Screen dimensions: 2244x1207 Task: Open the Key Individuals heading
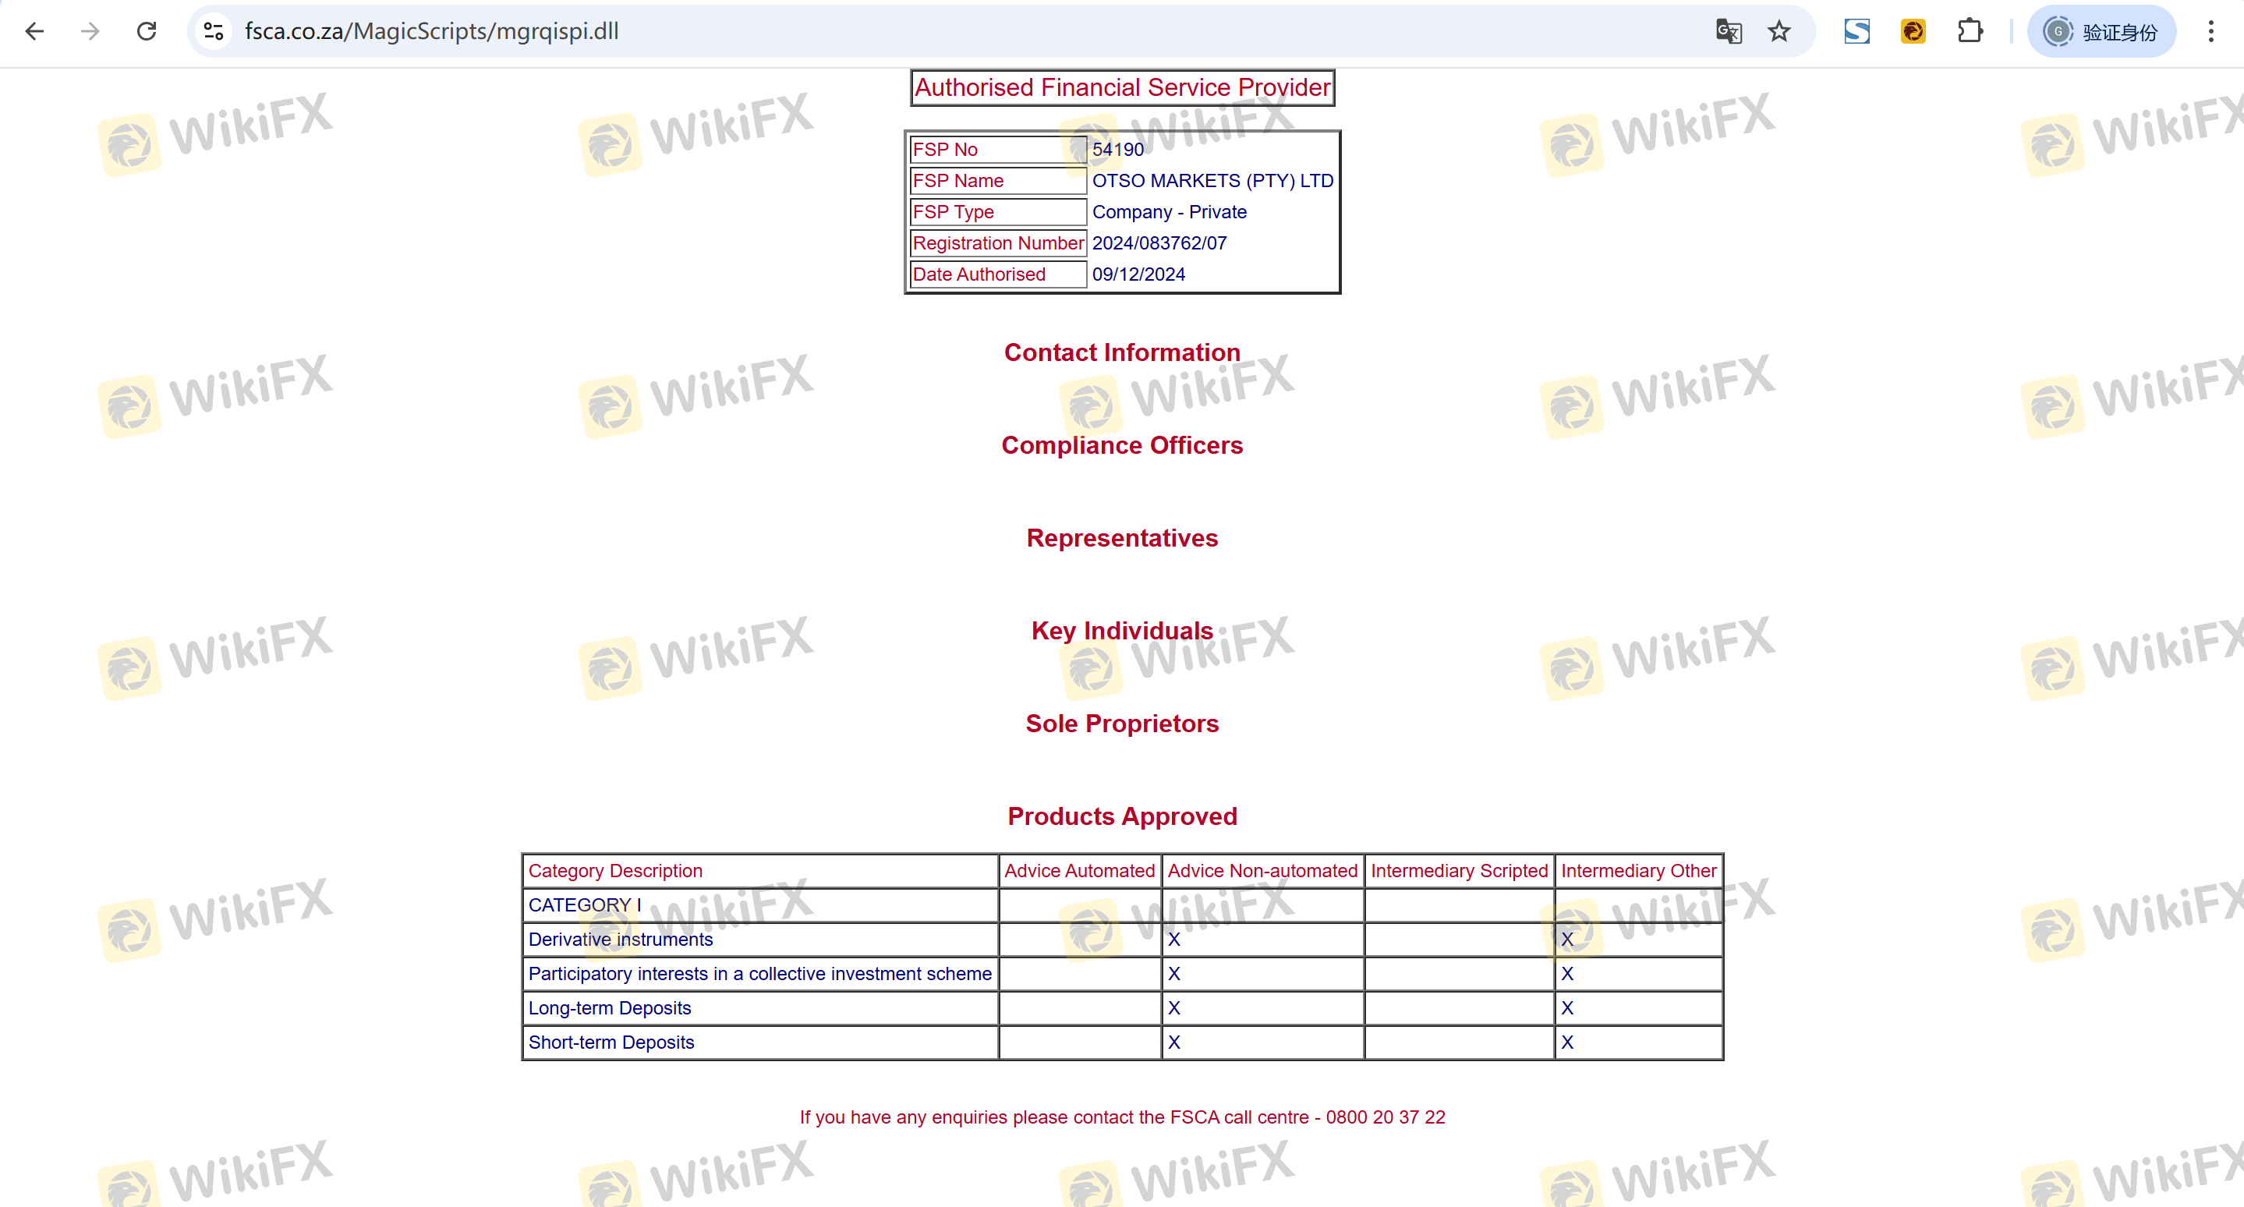click(1122, 631)
